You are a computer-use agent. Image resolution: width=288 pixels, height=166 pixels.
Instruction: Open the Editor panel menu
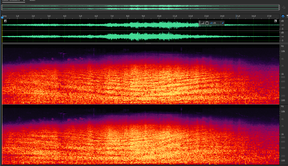[24, 1]
